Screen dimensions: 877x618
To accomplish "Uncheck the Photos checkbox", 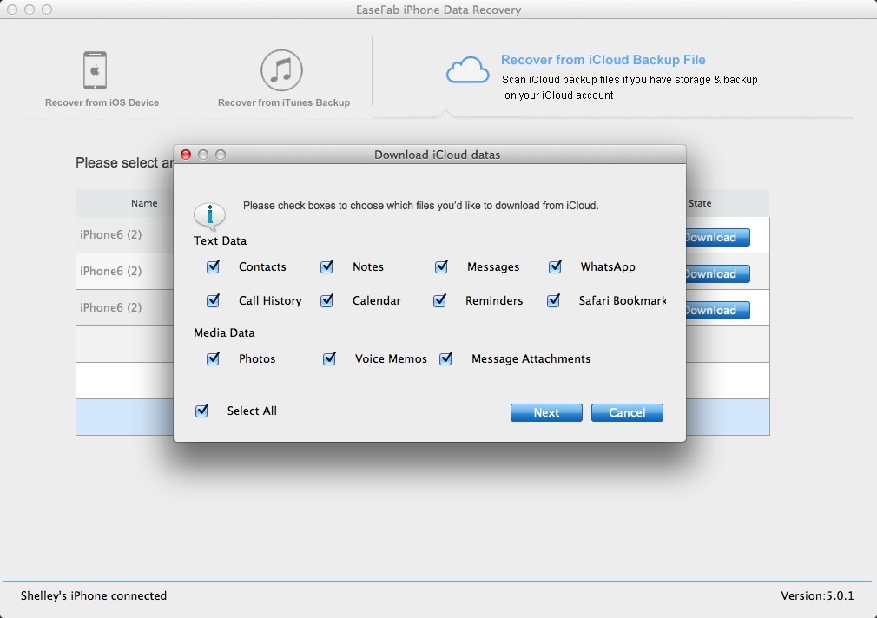I will 213,358.
